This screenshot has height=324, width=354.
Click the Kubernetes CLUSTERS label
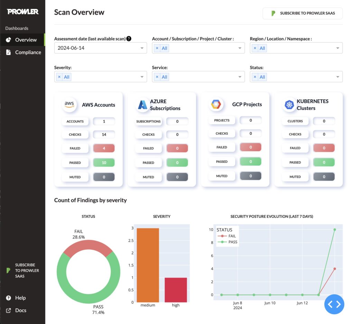tap(295, 121)
